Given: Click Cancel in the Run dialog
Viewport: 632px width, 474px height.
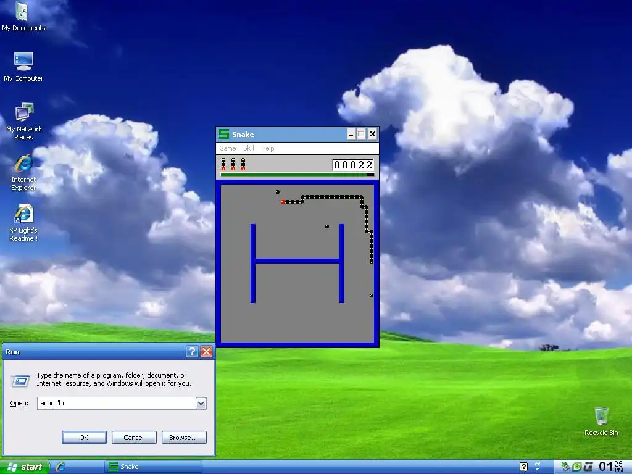Looking at the screenshot, I should tap(134, 438).
